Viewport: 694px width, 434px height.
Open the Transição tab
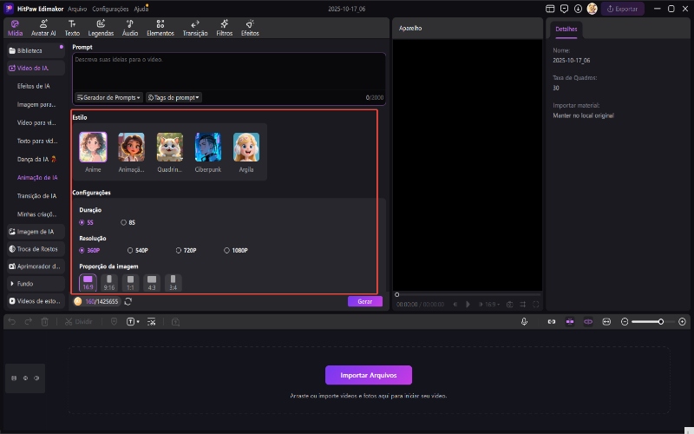pyautogui.click(x=195, y=28)
